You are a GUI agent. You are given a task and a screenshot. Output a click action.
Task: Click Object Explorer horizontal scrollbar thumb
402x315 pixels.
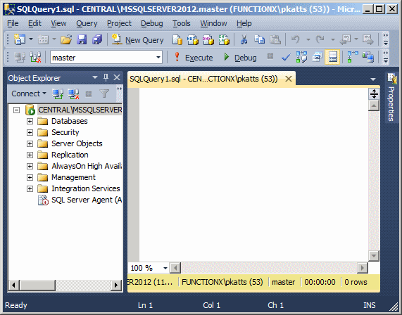click(38, 285)
